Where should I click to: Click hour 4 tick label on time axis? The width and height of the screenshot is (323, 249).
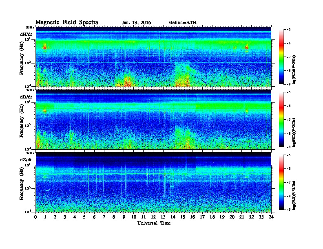click(75, 217)
